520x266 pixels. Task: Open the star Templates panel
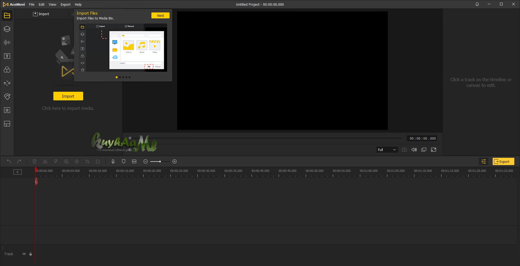coord(7,110)
